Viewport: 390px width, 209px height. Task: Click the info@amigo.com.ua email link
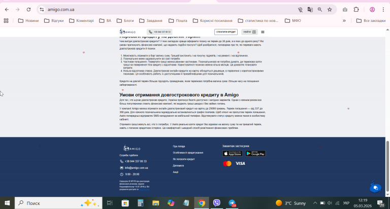click(136, 168)
